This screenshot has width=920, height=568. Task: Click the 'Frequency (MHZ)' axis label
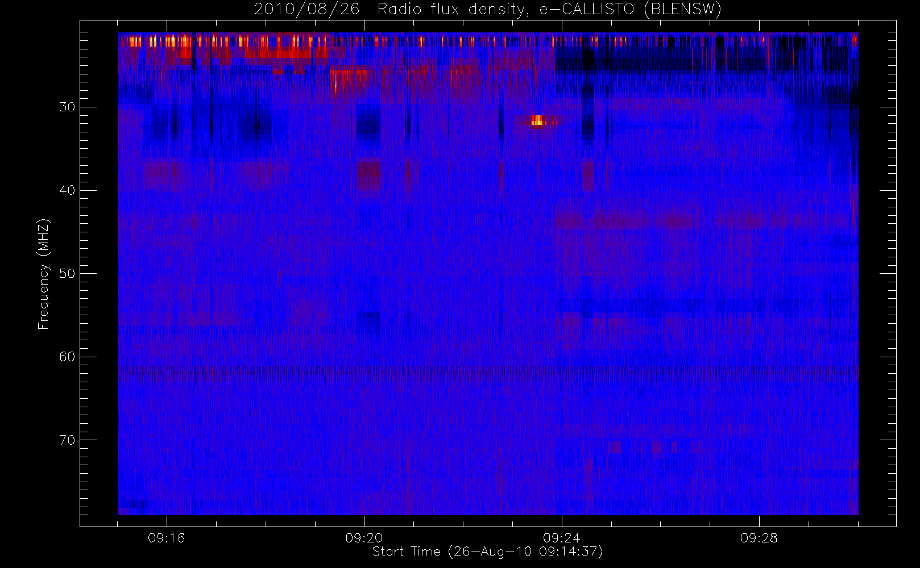pos(44,274)
